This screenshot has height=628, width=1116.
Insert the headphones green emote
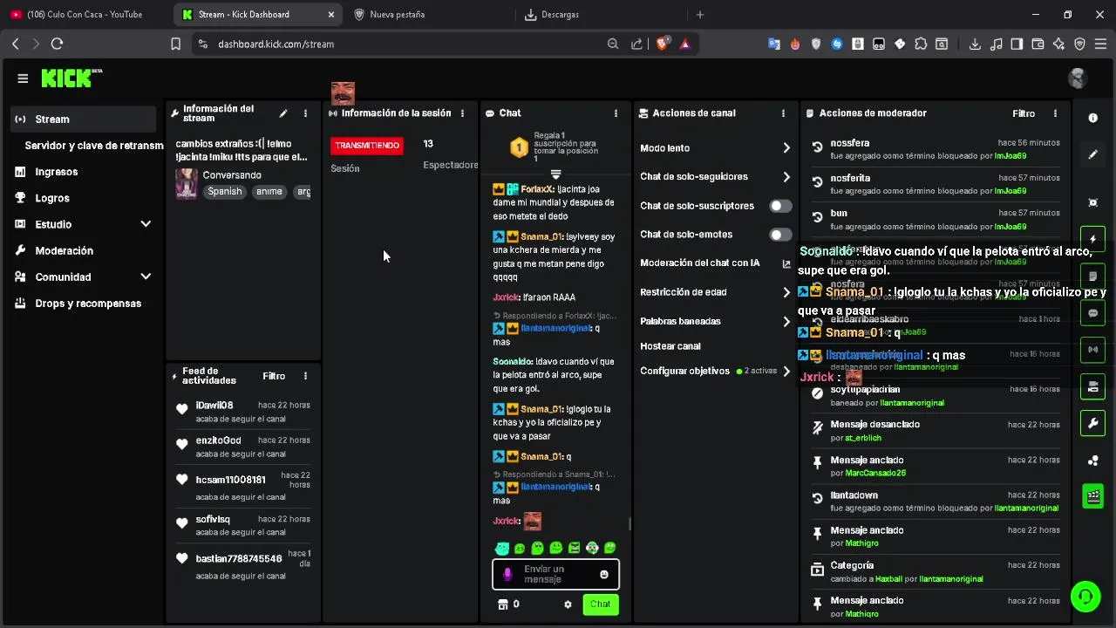pos(592,549)
